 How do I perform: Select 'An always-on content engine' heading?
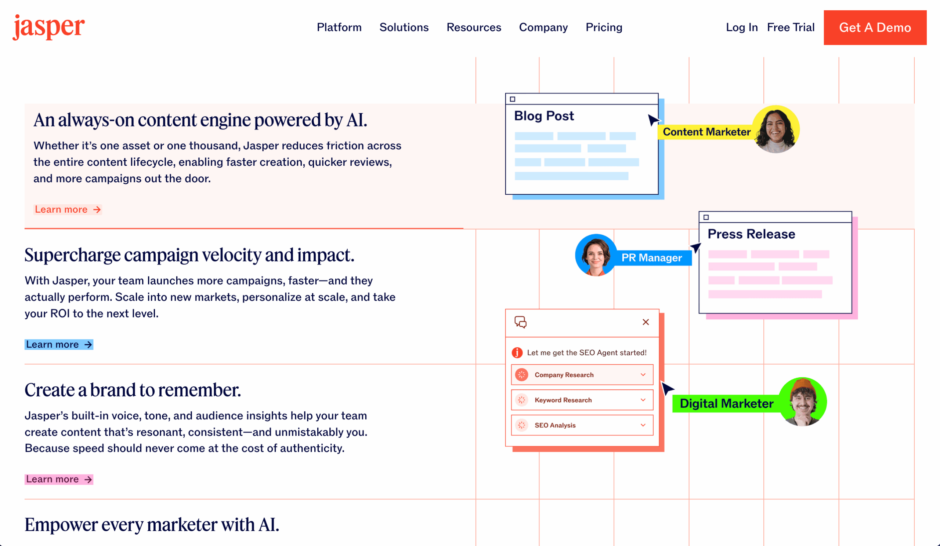pyautogui.click(x=200, y=120)
